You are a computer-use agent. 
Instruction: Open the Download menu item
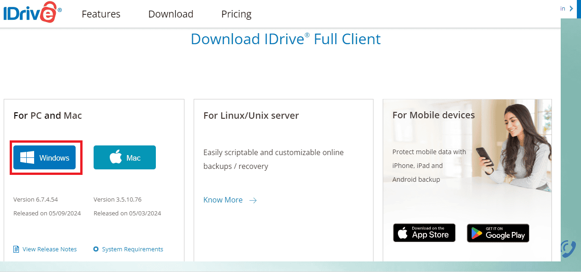171,14
